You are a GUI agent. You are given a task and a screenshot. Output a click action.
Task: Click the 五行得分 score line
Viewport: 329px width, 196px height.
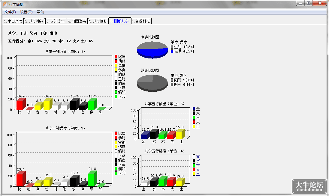click(x=50, y=41)
